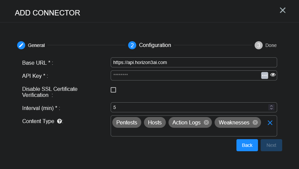Click the Pentests content type tag

[x=126, y=122]
